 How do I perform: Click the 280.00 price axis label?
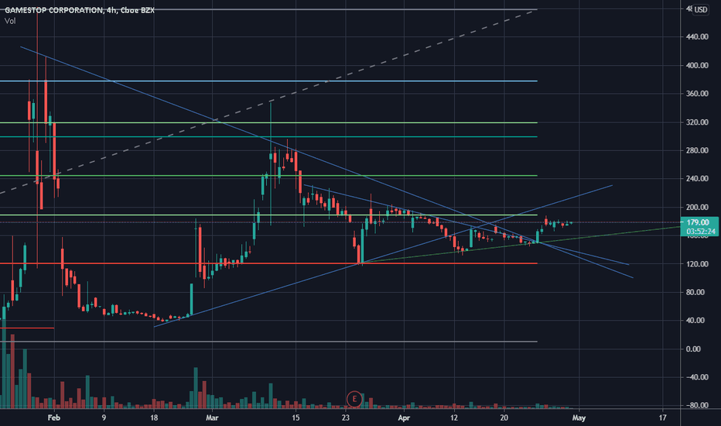click(696, 150)
